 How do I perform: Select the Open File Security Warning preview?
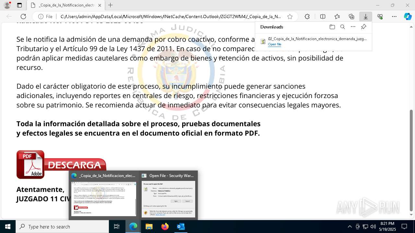tap(168, 195)
